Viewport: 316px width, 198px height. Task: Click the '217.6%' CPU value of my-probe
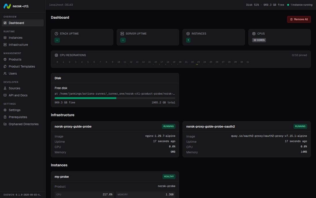pos(108,195)
